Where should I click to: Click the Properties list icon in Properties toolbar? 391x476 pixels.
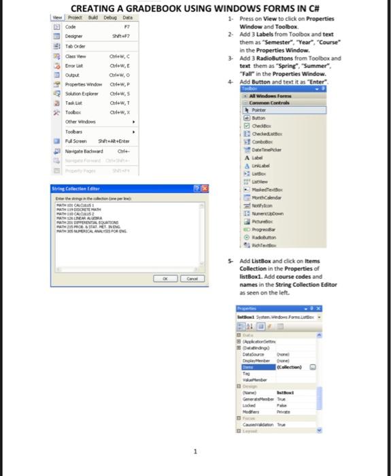(x=260, y=326)
